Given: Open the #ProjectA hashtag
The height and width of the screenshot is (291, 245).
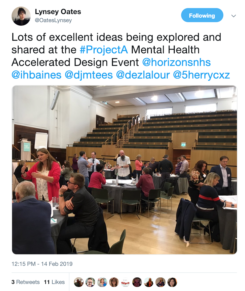Looking at the screenshot, I should tap(104, 50).
